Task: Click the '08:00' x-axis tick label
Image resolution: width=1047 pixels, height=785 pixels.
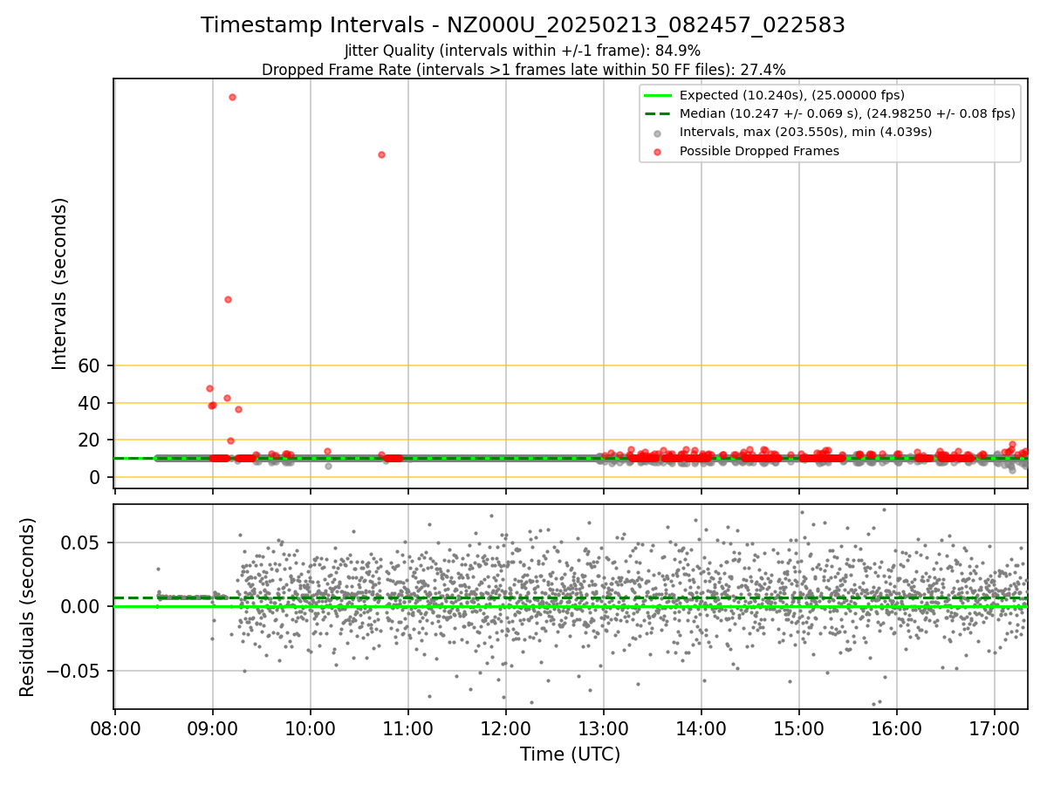Action: click(115, 728)
